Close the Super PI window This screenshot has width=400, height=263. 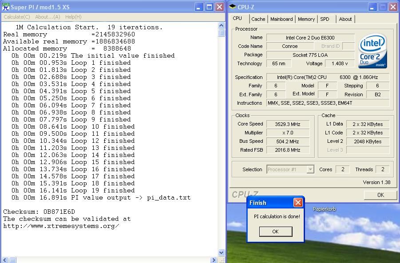[219, 7]
